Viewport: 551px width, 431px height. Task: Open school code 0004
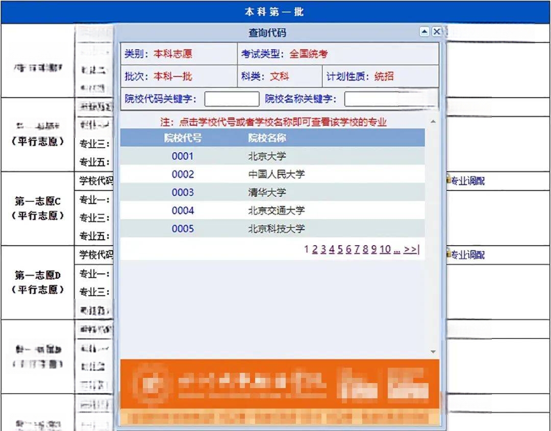(x=183, y=210)
